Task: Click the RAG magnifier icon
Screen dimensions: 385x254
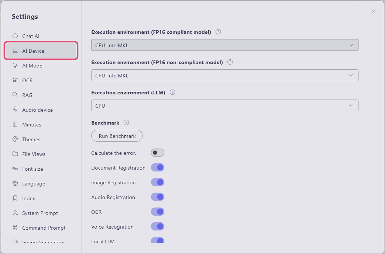Action: 15,95
